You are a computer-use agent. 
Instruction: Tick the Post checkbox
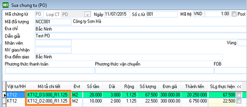(234, 14)
